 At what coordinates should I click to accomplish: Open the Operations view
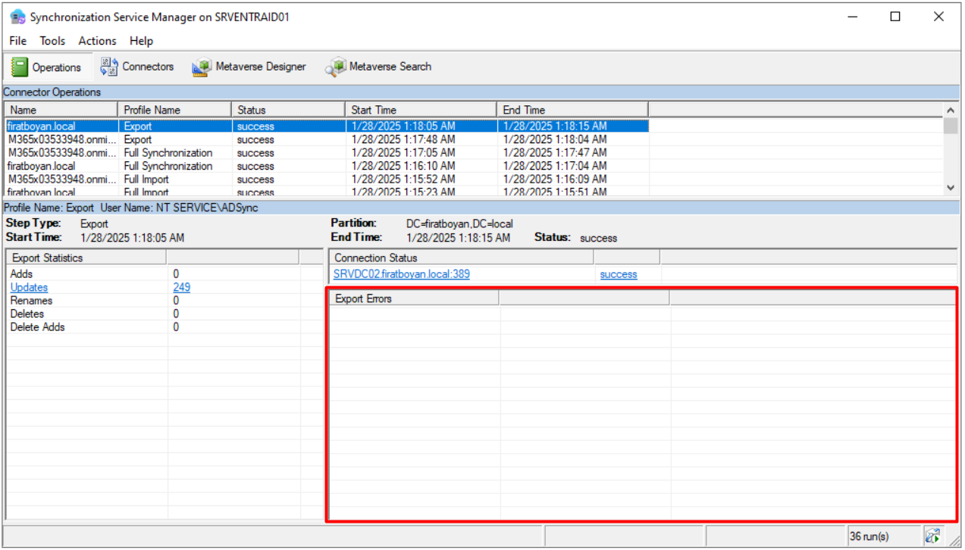pyautogui.click(x=46, y=67)
